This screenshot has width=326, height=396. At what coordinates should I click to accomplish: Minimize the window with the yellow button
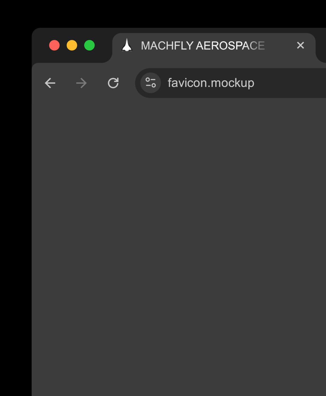pyautogui.click(x=72, y=45)
